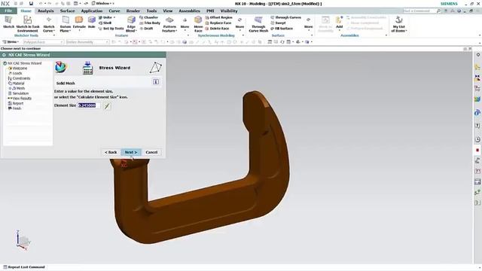The image size is (482, 271).
Task: Click Cancel in the Stress Wizard
Action: click(x=151, y=152)
